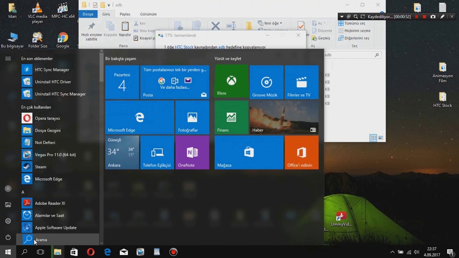The image size is (459, 258).
Task: Click Hiçbirini seçme in Explorer ribbon
Action: pos(354,31)
